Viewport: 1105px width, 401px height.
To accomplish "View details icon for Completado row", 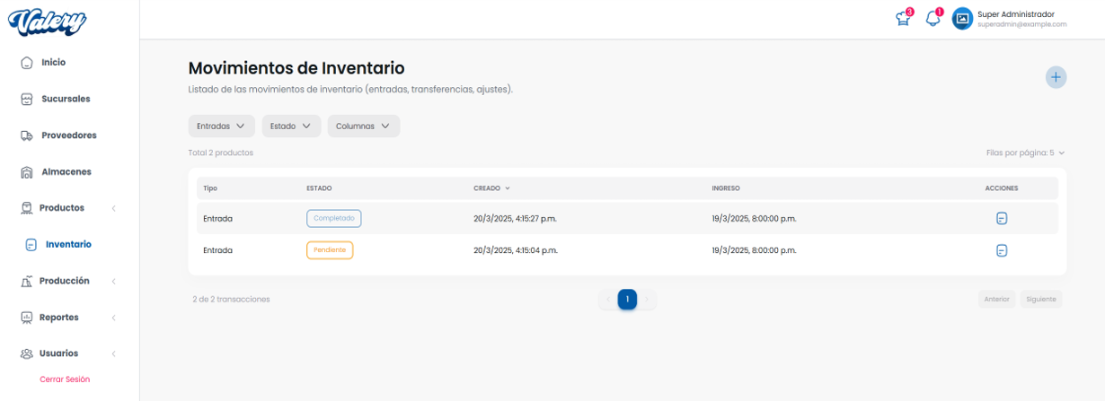I will (x=1002, y=218).
